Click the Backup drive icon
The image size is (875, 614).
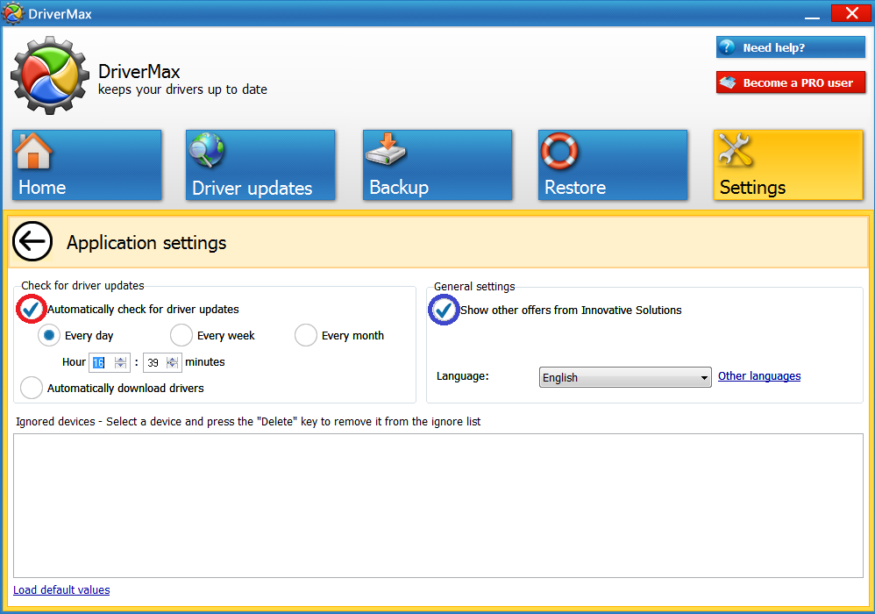[x=386, y=149]
